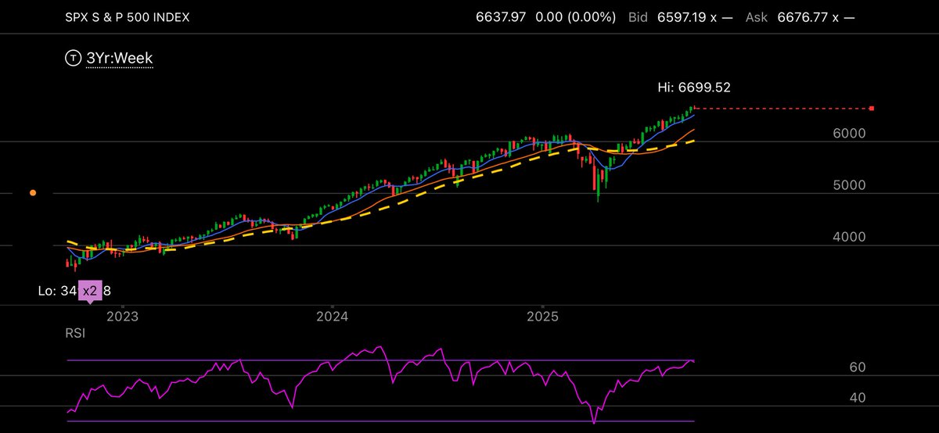This screenshot has width=939, height=433.
Task: Click the last price 6637.97
Action: coord(501,16)
